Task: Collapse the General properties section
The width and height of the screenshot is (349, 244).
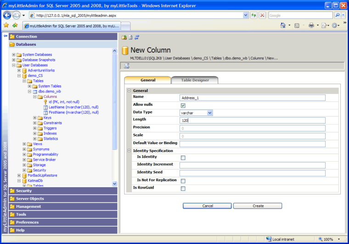Action: coord(129,91)
